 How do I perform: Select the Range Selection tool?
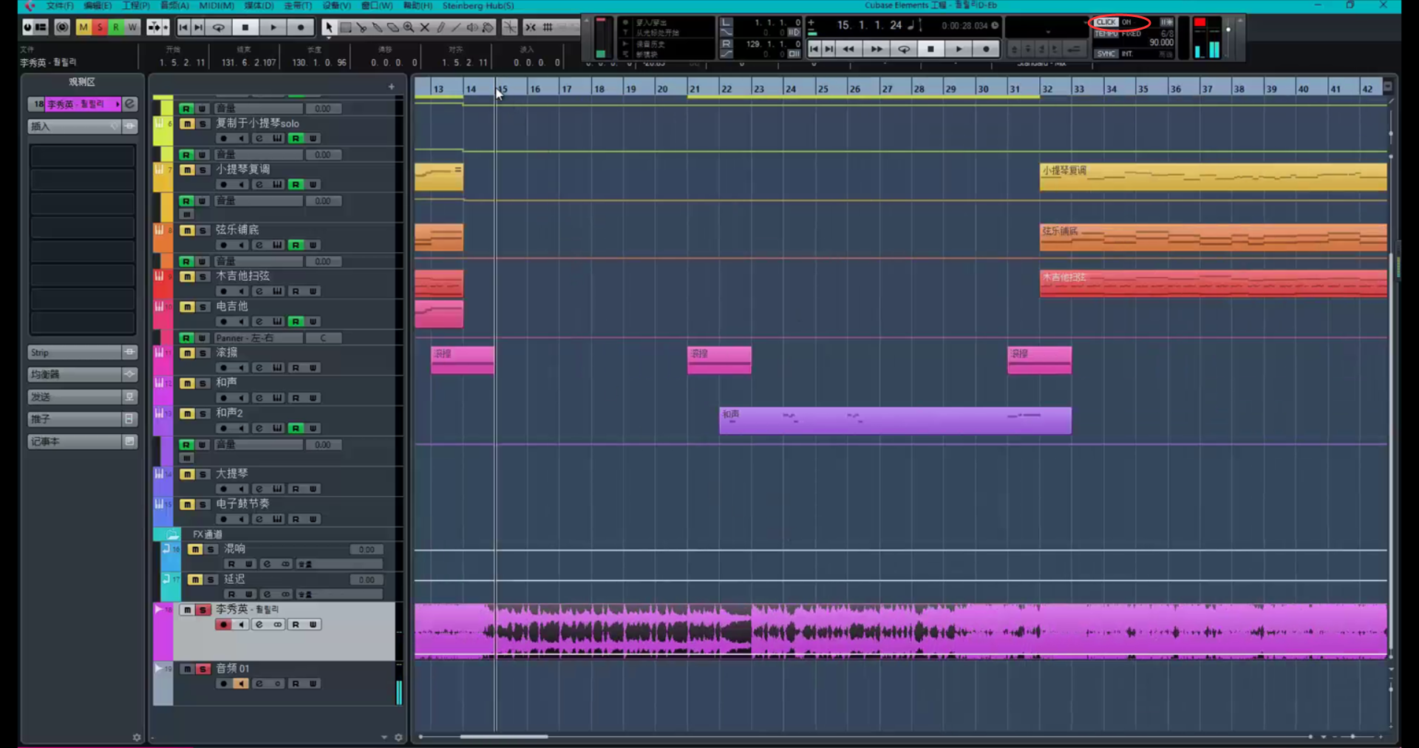(x=345, y=27)
